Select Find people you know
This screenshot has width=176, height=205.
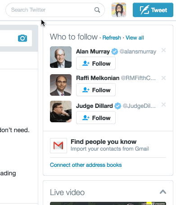click(x=104, y=142)
